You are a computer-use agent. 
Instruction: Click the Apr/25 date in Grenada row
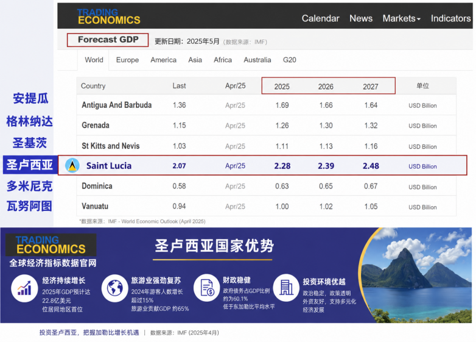point(235,126)
